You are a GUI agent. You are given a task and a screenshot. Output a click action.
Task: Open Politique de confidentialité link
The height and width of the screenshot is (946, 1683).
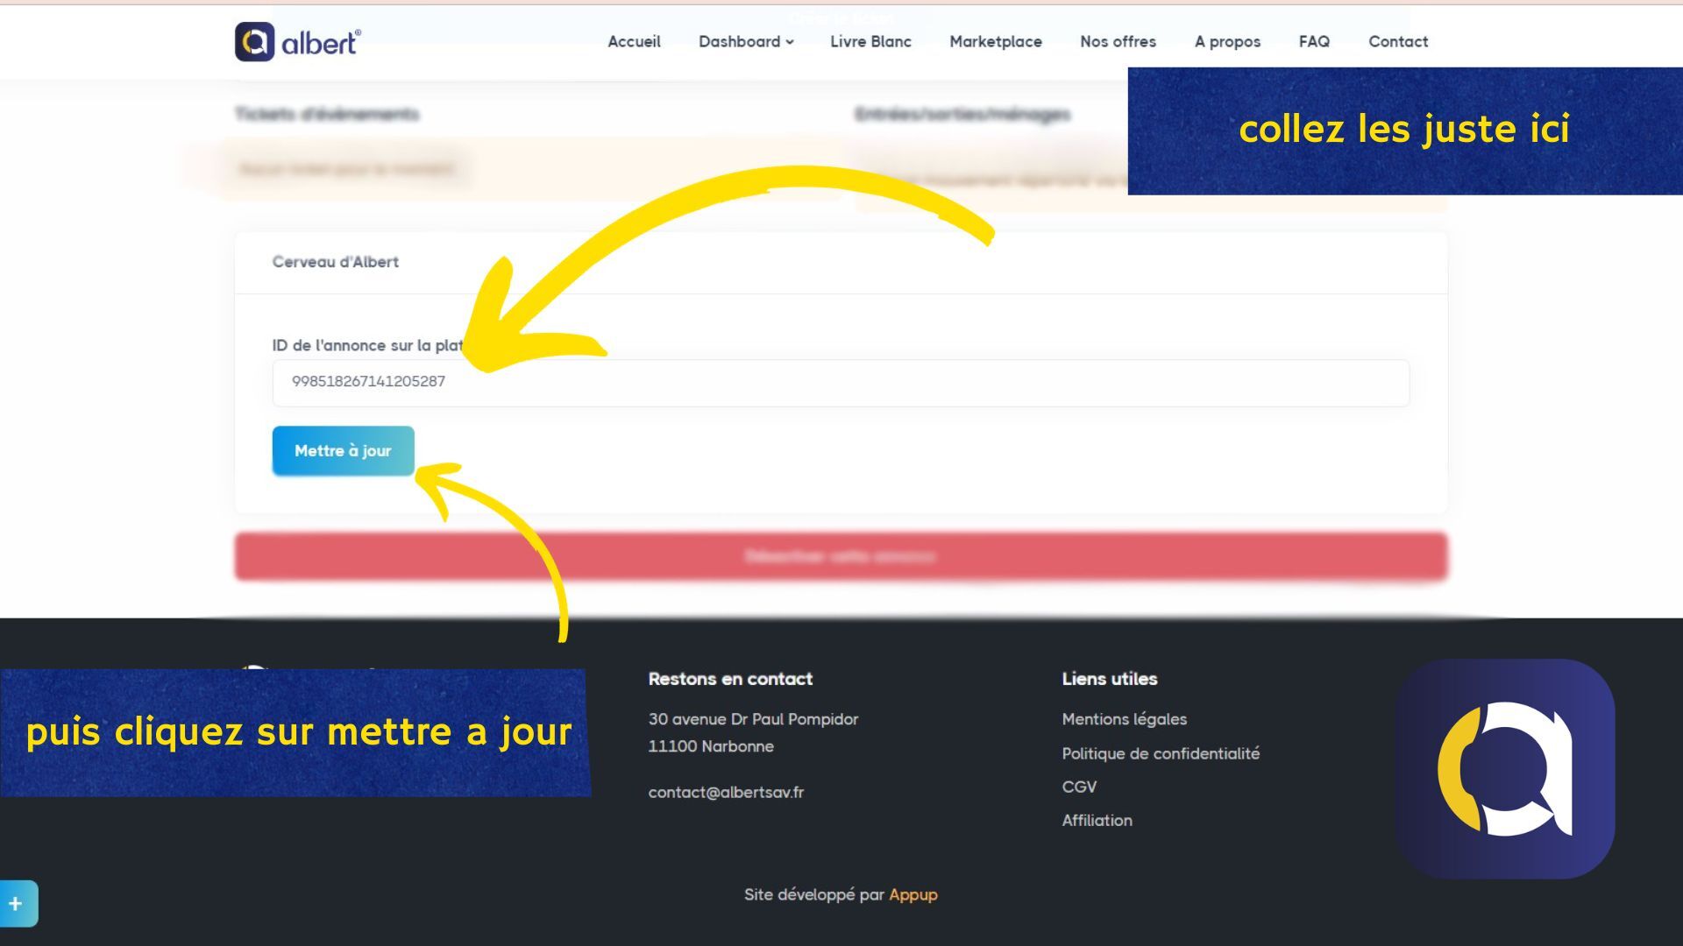pyautogui.click(x=1161, y=753)
